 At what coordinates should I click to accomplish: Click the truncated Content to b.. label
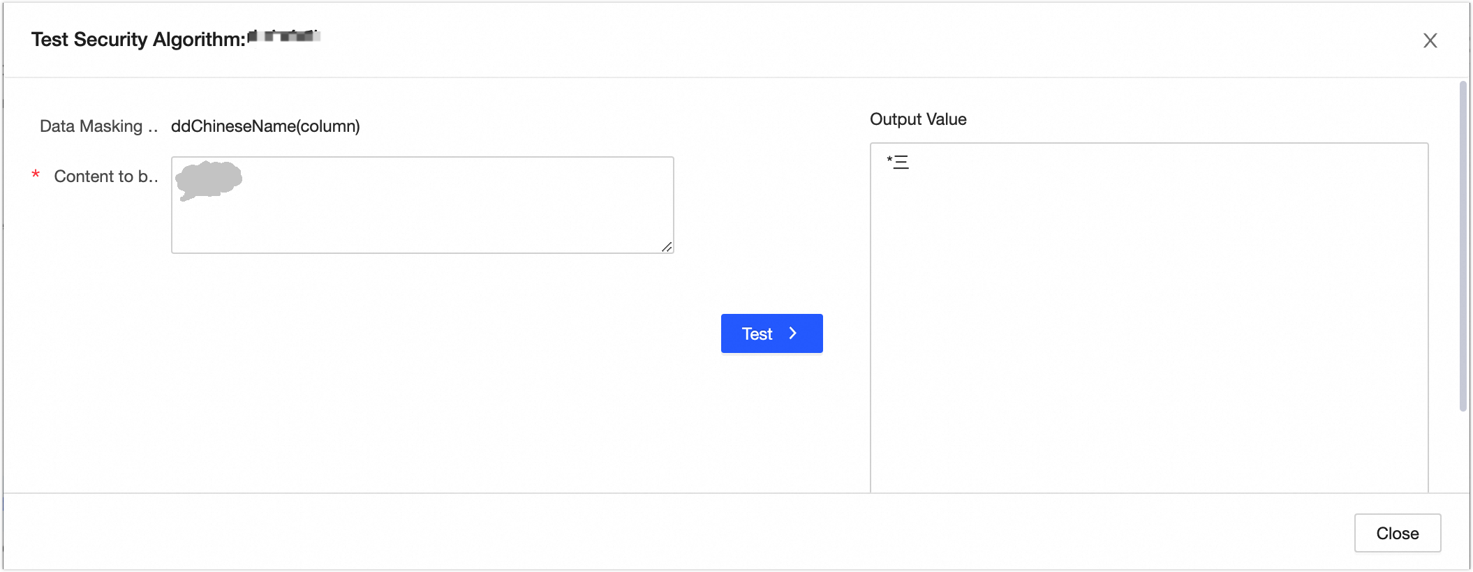(105, 176)
